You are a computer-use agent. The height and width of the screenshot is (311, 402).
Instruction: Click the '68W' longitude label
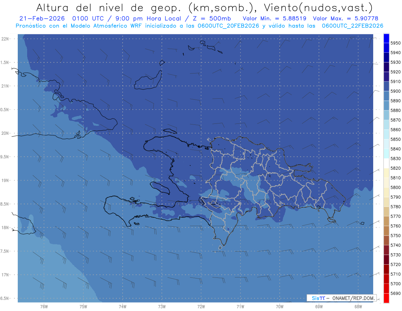click(x=358, y=306)
